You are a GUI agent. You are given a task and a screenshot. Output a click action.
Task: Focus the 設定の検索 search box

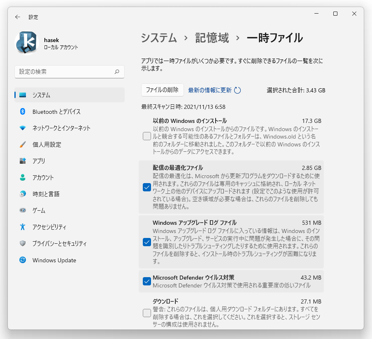tap(70, 72)
